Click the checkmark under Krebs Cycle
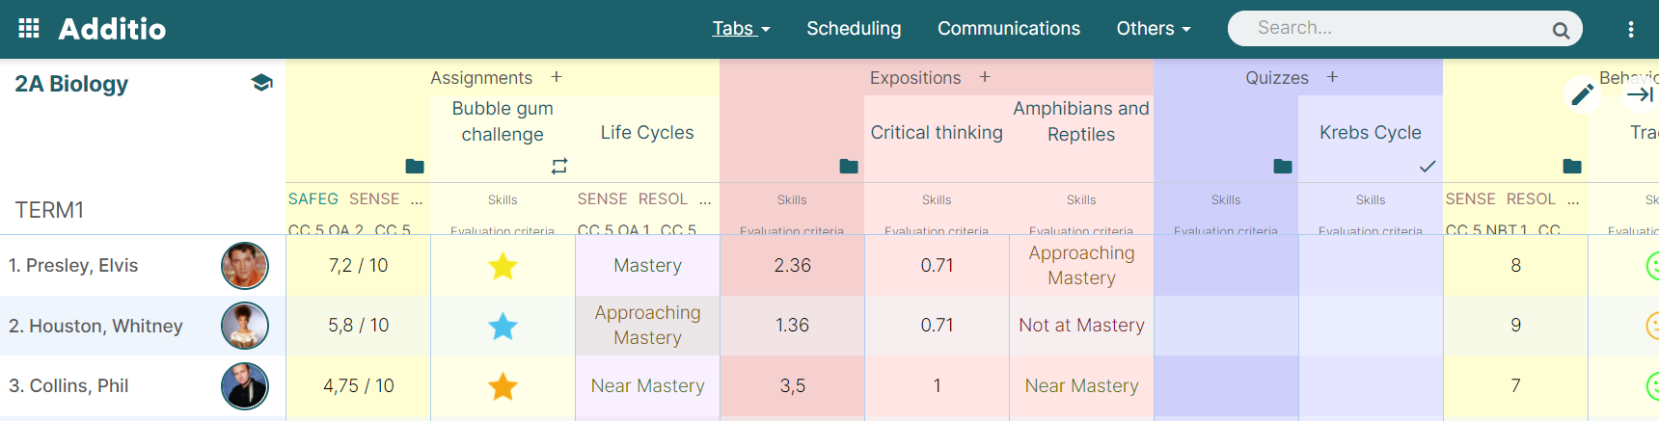Screen dimensions: 1659x421 [1428, 167]
